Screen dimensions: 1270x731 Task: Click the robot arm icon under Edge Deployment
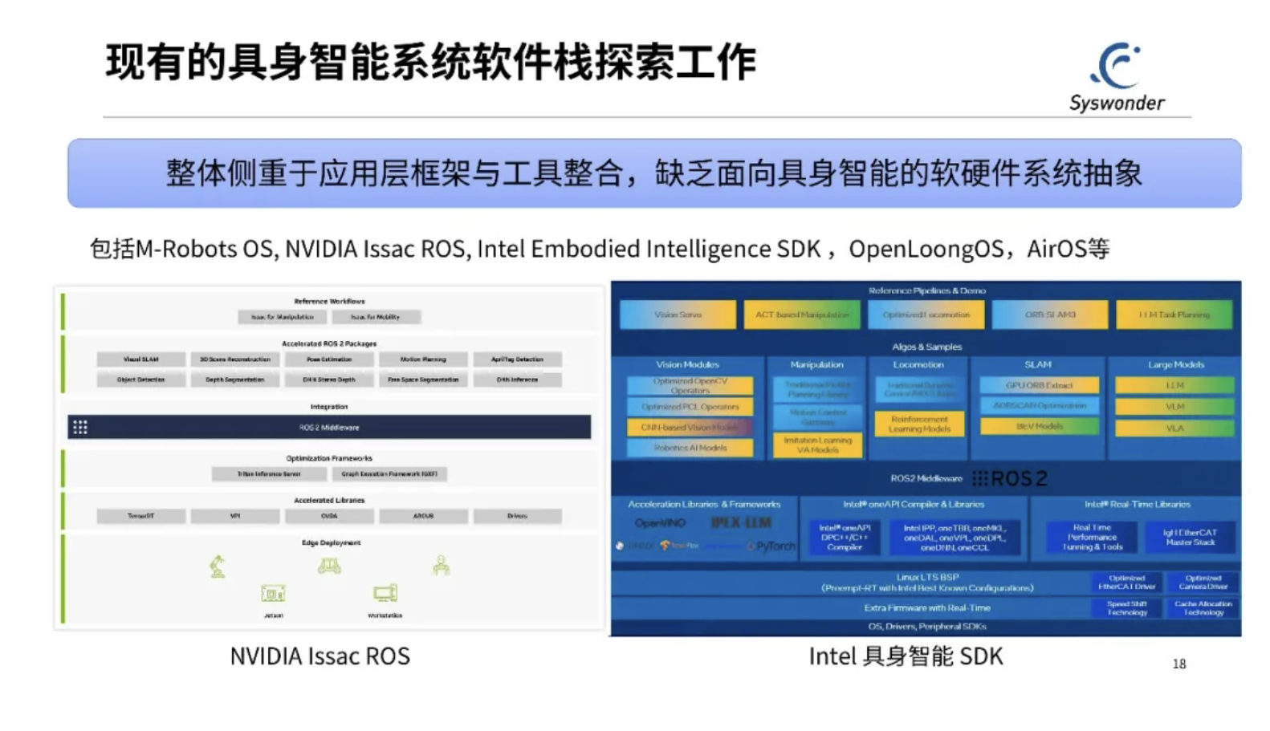tap(217, 566)
